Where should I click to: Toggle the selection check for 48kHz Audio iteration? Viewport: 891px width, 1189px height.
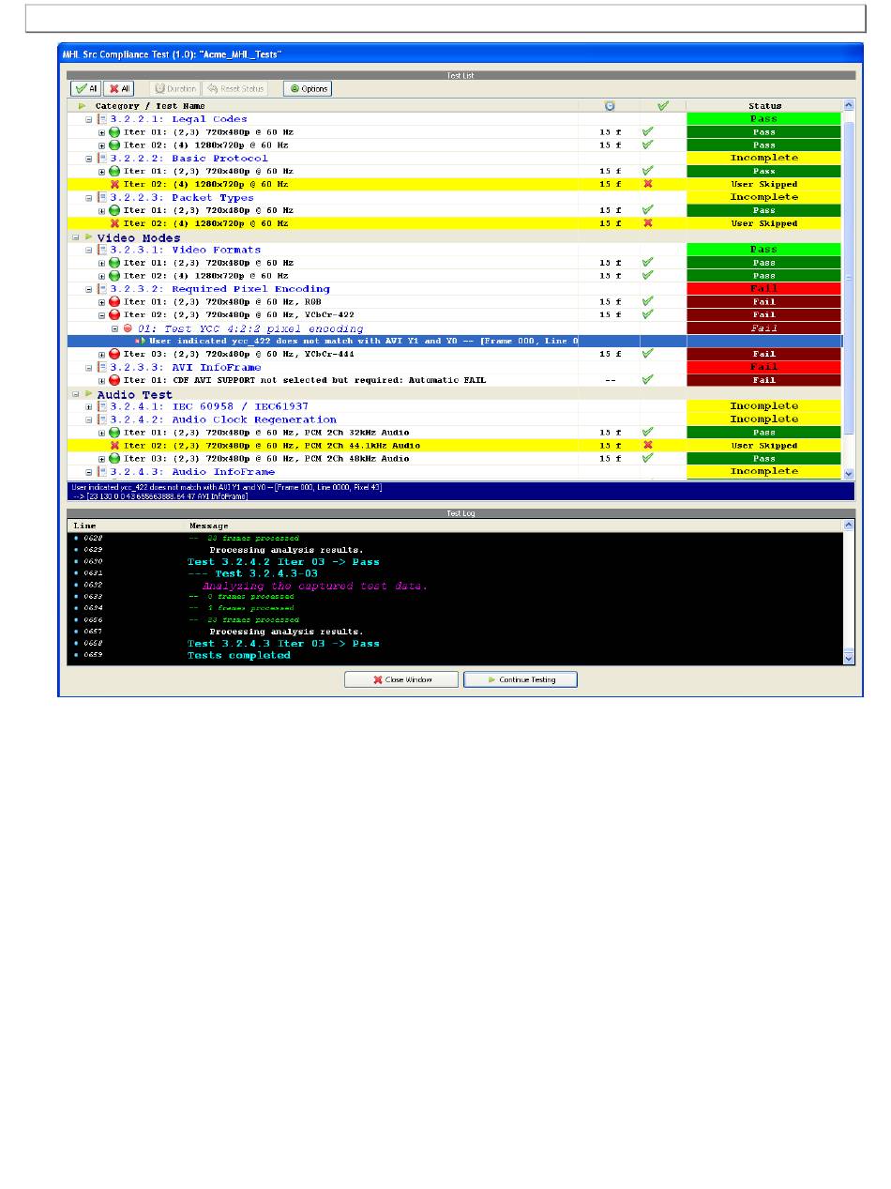coord(647,459)
